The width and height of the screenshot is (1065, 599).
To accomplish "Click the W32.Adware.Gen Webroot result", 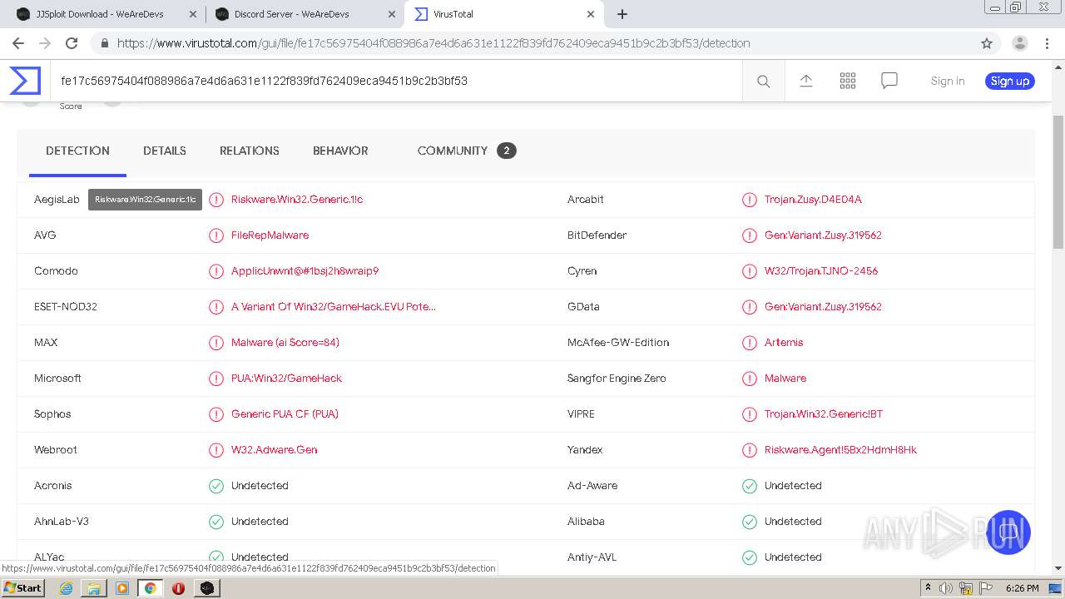I will (274, 450).
